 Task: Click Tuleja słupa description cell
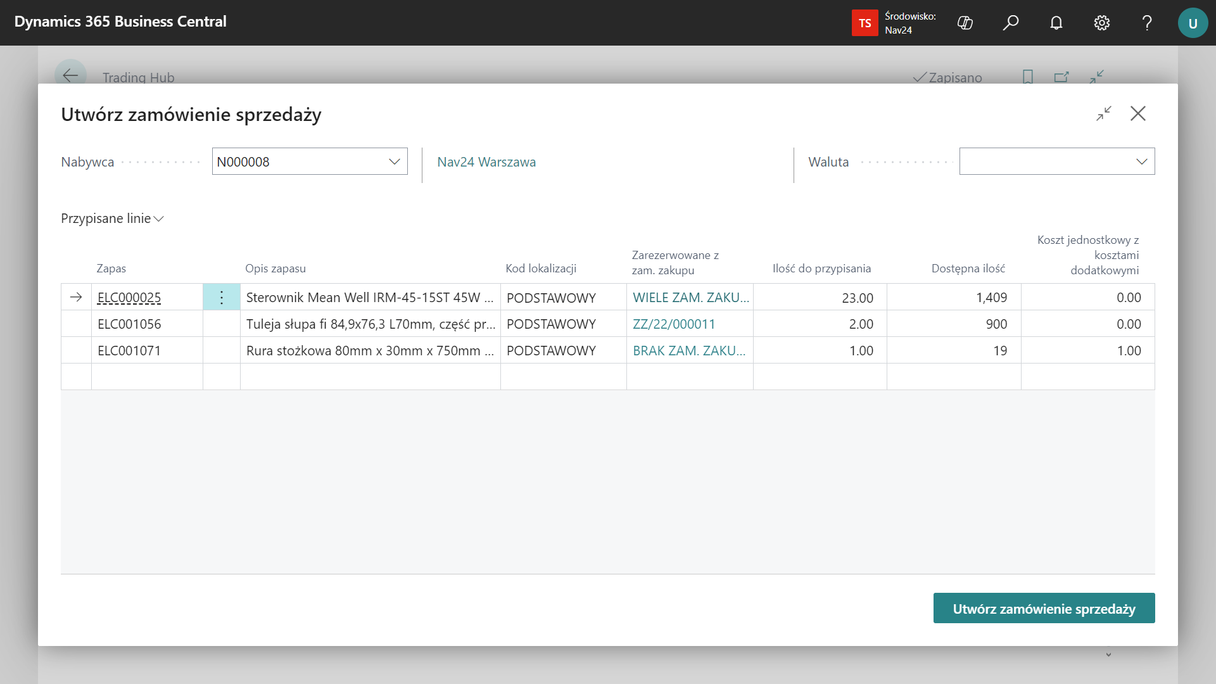pyautogui.click(x=370, y=324)
